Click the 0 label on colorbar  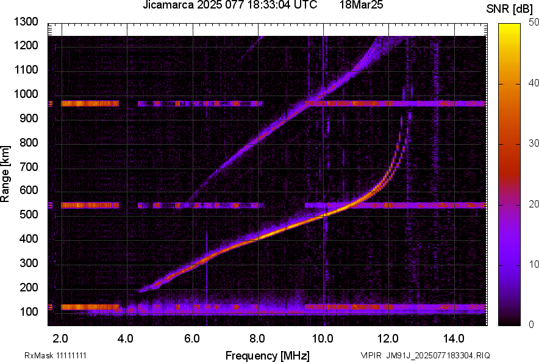[x=532, y=324]
